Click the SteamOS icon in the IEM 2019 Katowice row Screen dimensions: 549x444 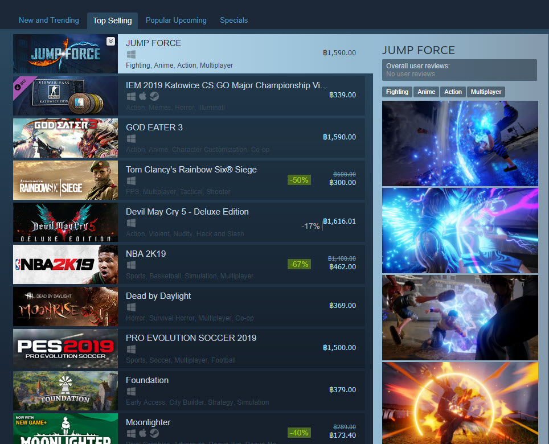[x=154, y=96]
